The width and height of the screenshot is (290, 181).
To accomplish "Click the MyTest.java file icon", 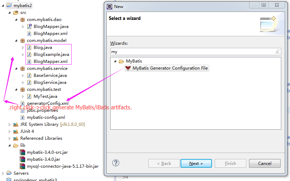I will (29, 96).
